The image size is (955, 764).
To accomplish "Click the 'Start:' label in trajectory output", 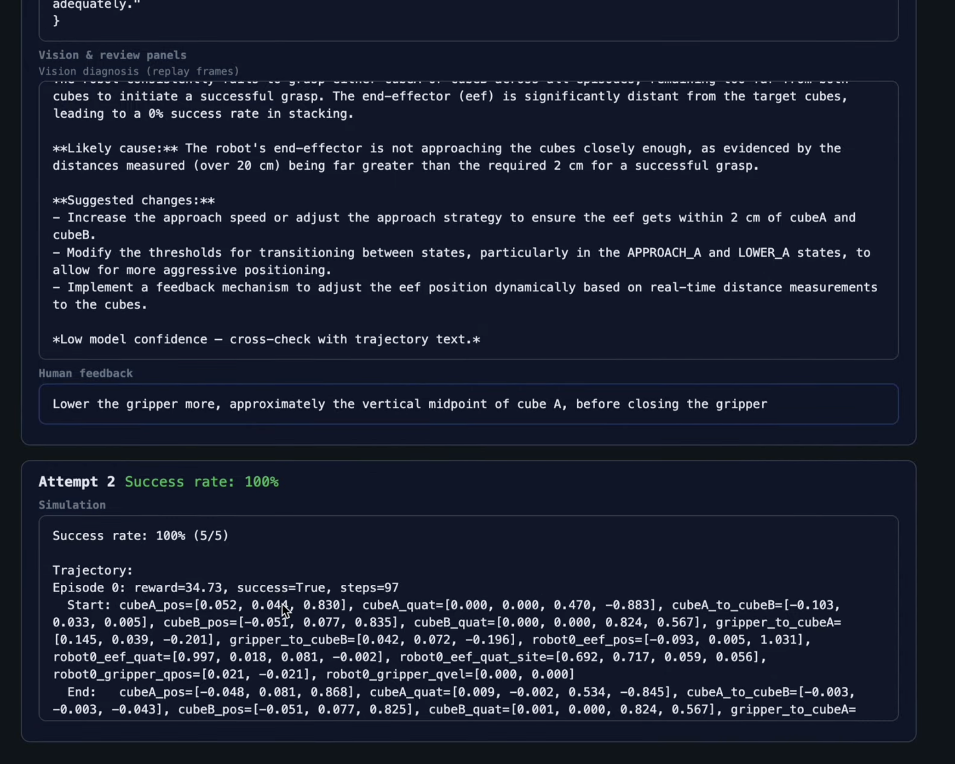I will click(x=88, y=605).
